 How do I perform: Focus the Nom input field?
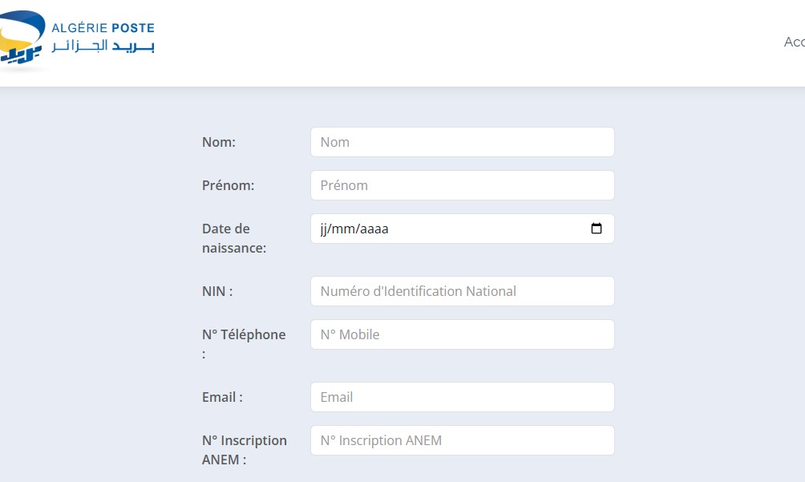pos(462,142)
